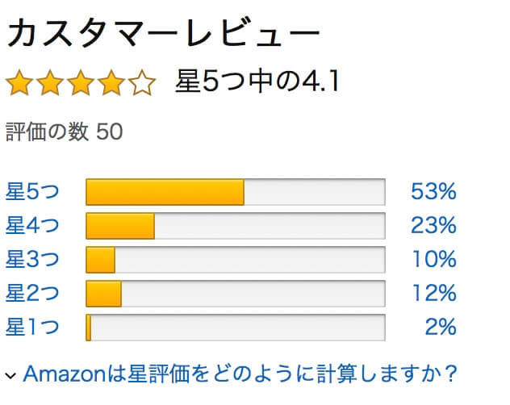The width and height of the screenshot is (510, 405).
Task: Open the 星5つ rating filter link
Action: coord(32,191)
